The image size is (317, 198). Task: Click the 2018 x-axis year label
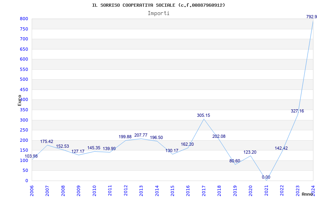220,191
